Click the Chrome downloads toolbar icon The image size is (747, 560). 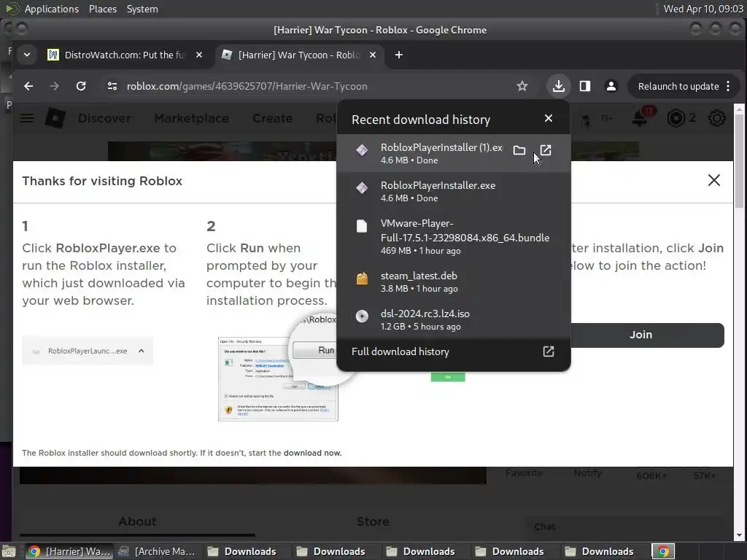click(558, 86)
